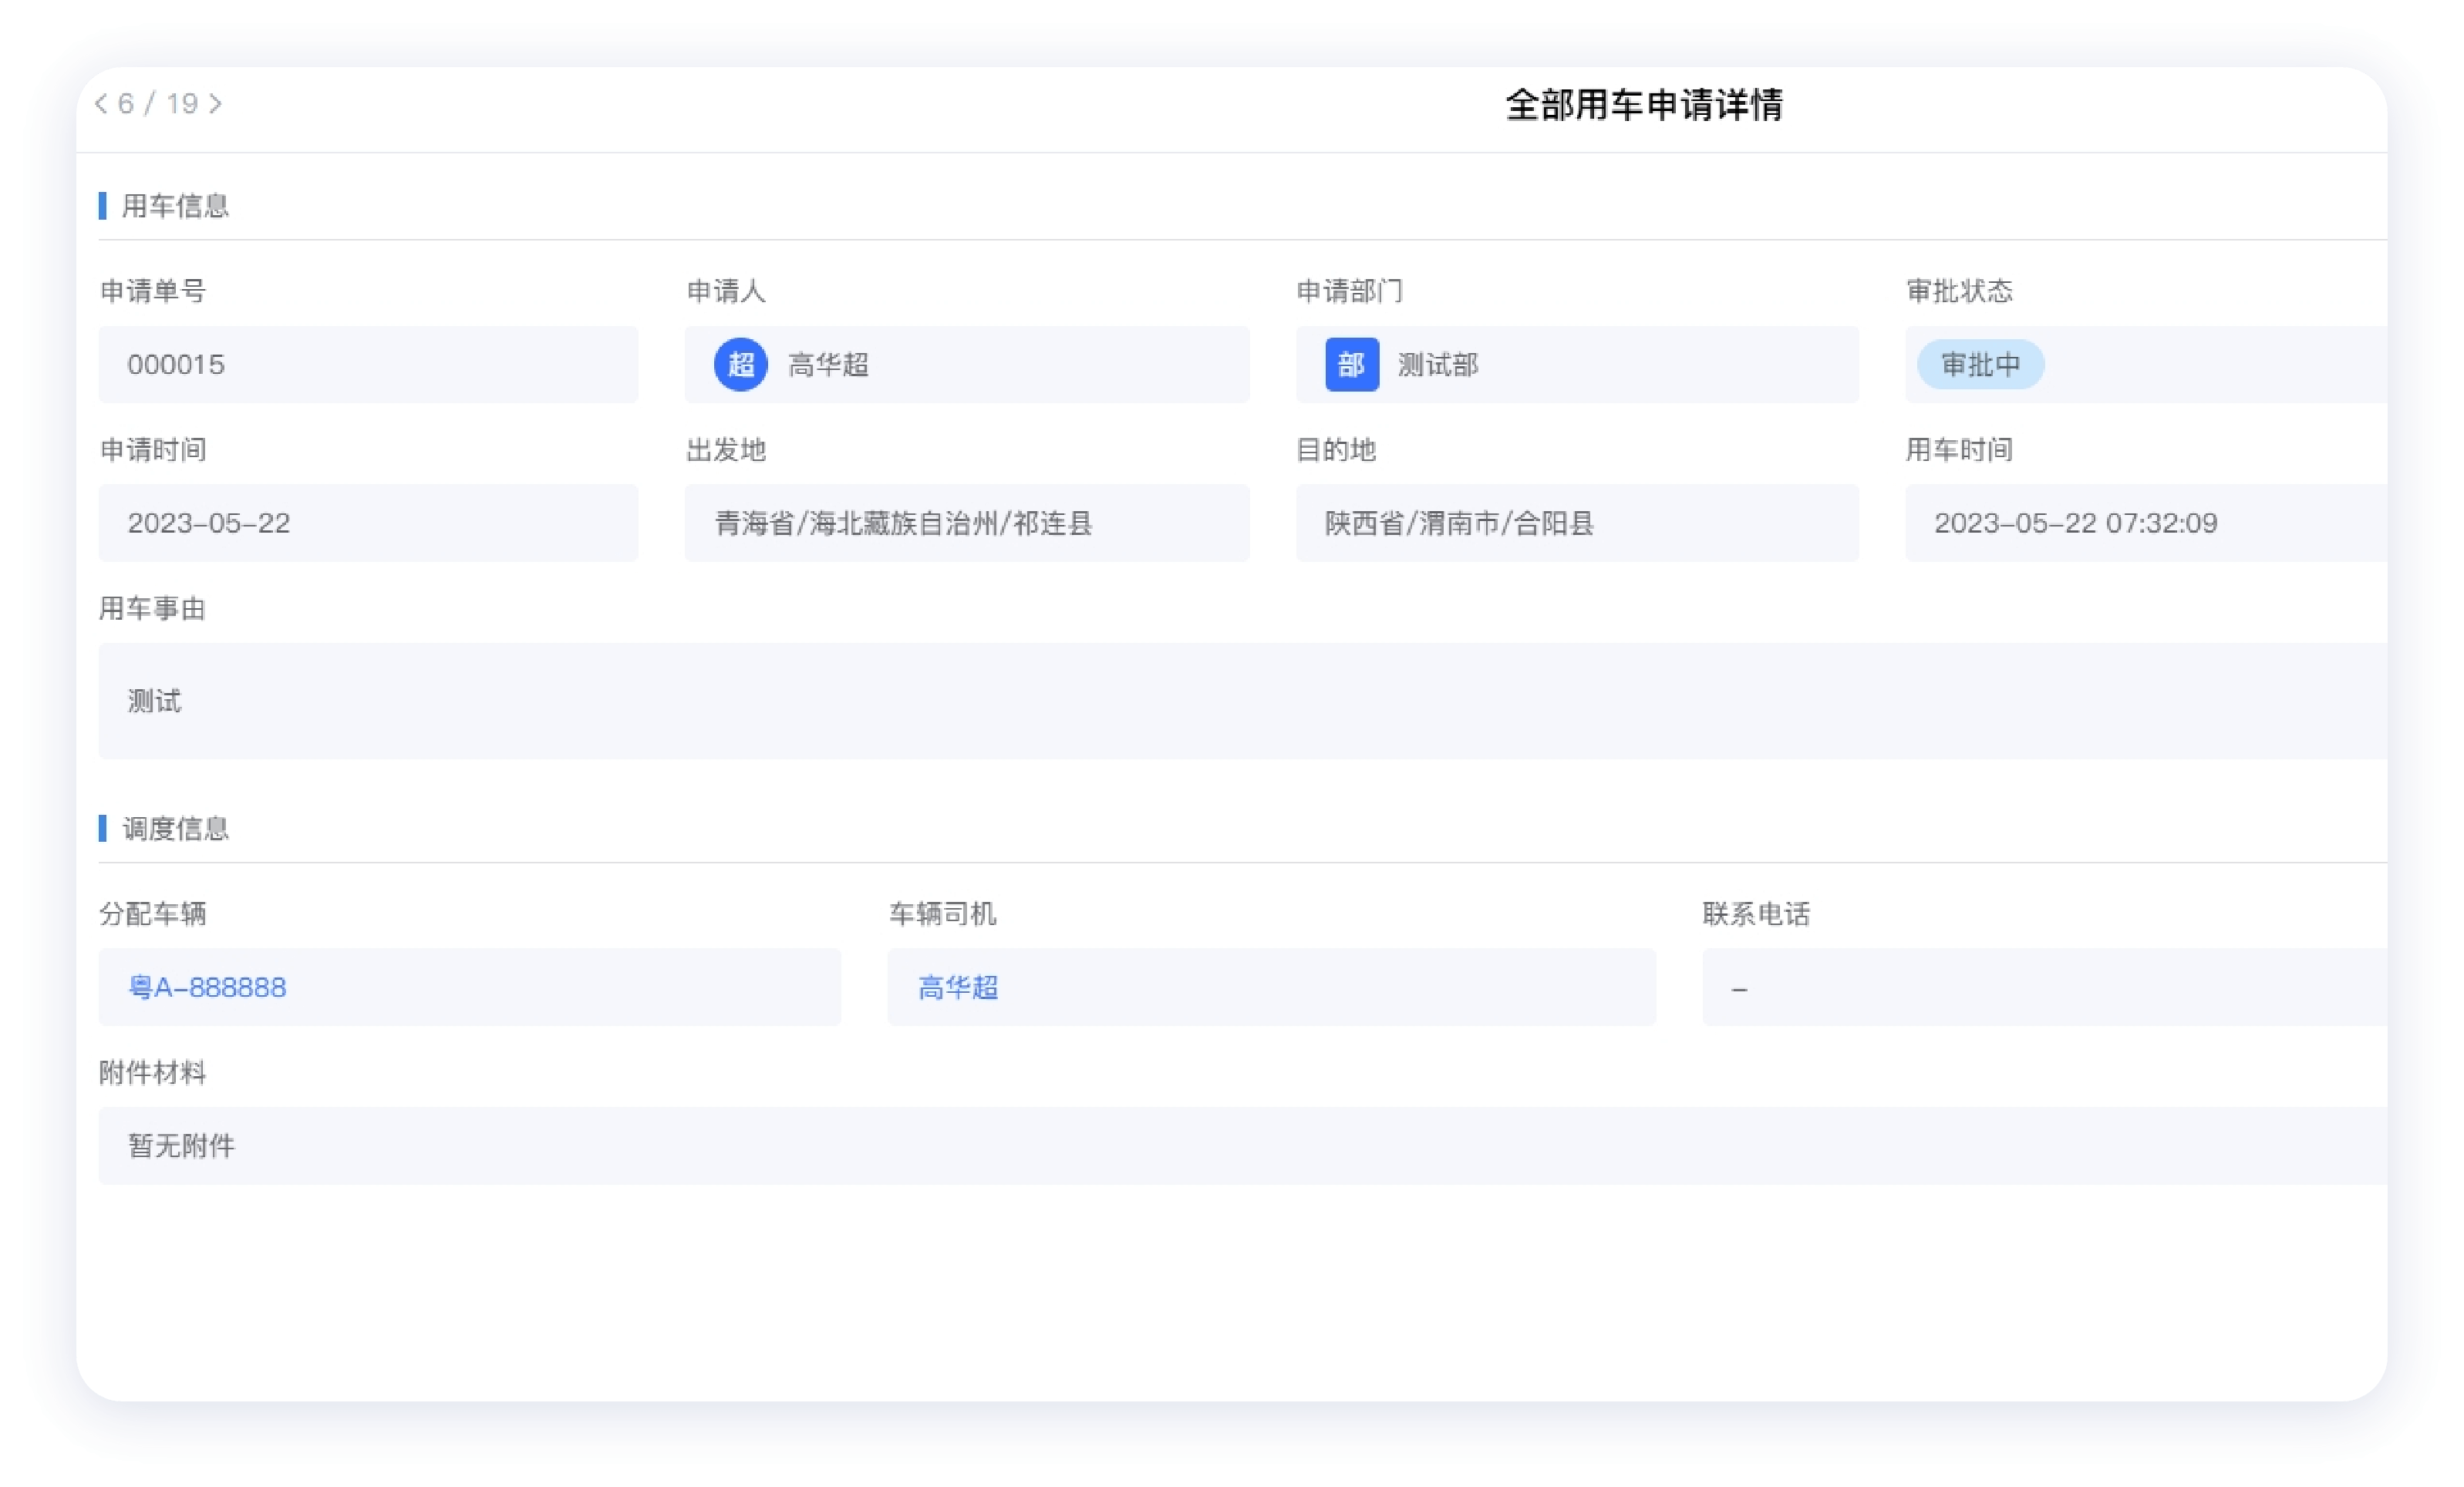Open driver link 高华超 under 车辆司机
The width and height of the screenshot is (2464, 1487).
pyautogui.click(x=958, y=987)
